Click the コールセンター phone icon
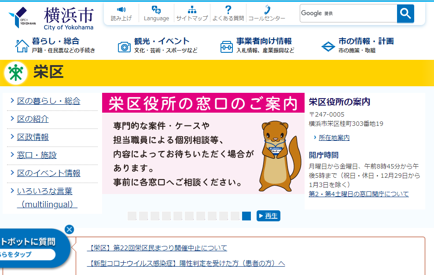Screen dimensions: 434x275 (267, 10)
